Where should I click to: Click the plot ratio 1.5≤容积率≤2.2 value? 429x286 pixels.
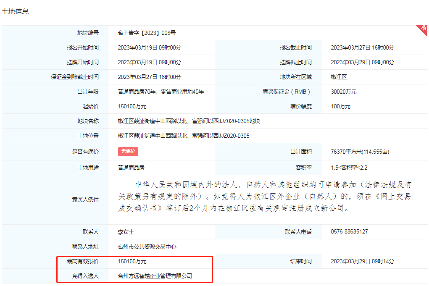click(x=349, y=168)
